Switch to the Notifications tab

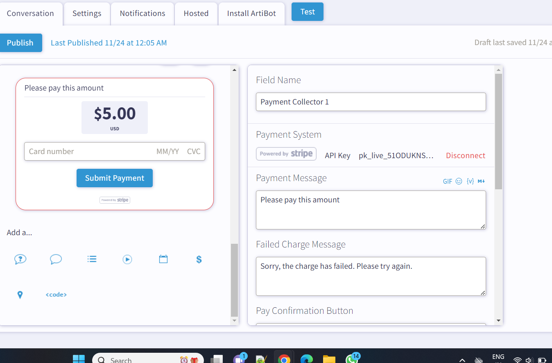tap(142, 13)
